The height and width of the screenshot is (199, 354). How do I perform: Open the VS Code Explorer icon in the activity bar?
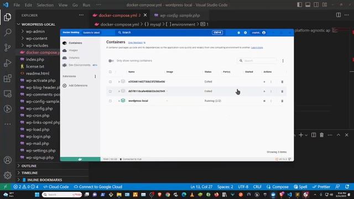tap(7, 17)
